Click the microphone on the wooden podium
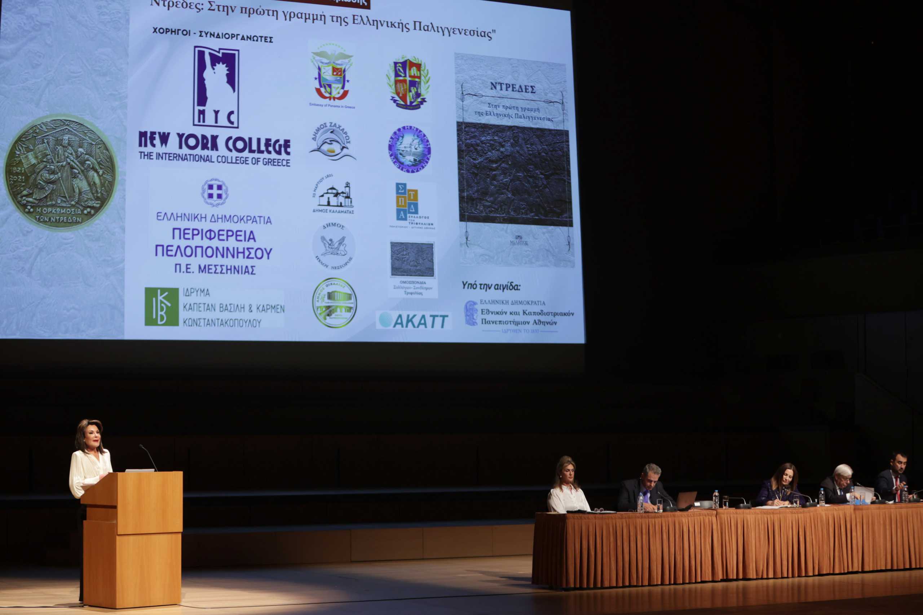This screenshot has height=615, width=923. coord(148,458)
